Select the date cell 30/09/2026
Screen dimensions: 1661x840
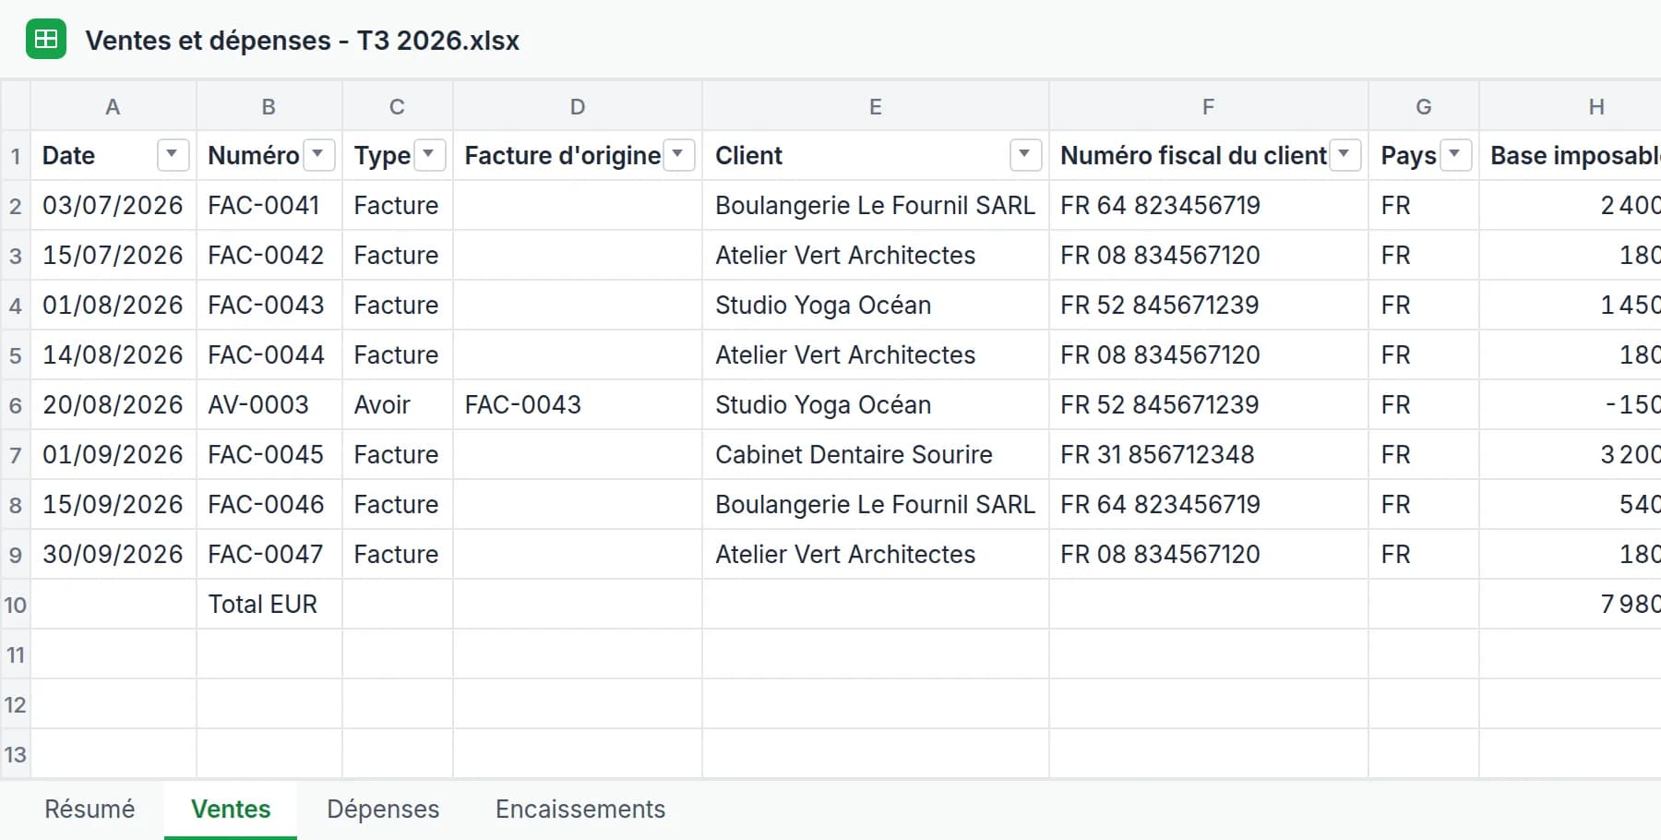tap(114, 555)
